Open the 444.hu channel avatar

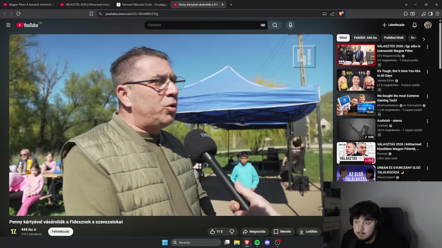coord(13,231)
